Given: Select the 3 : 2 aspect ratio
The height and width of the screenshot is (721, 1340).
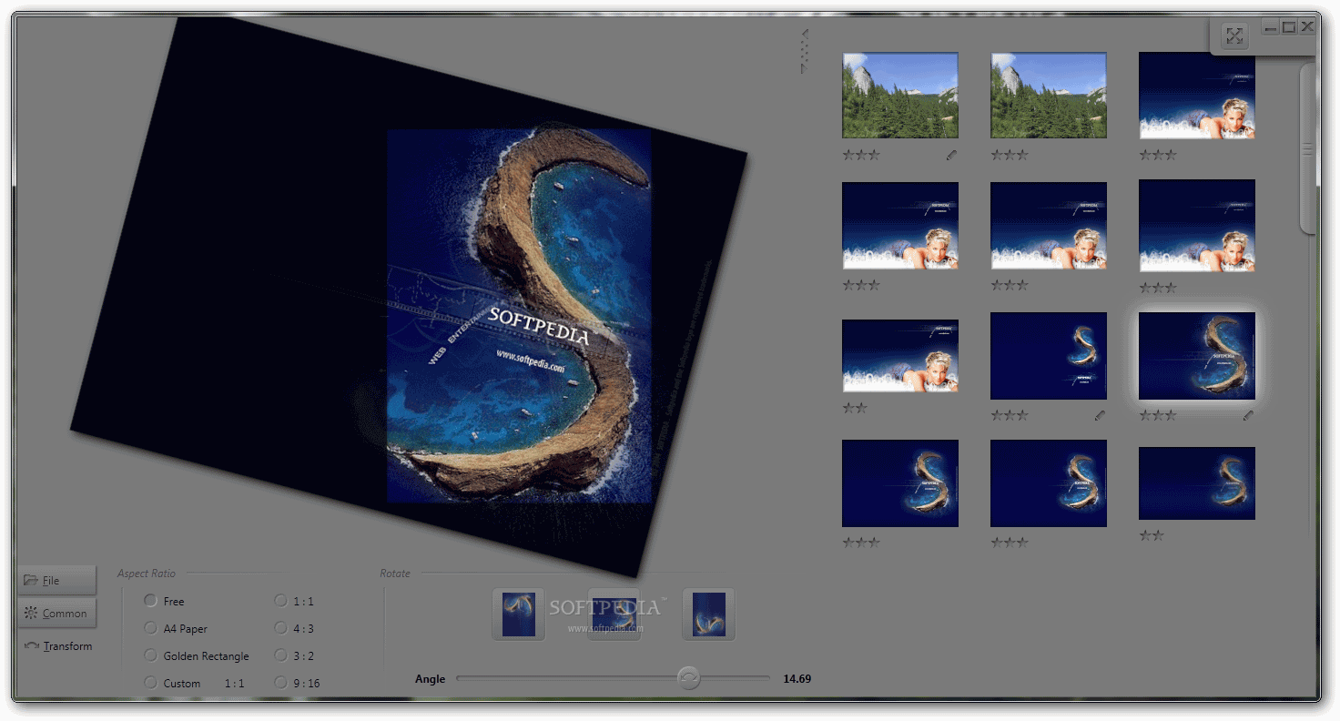Looking at the screenshot, I should 294,655.
